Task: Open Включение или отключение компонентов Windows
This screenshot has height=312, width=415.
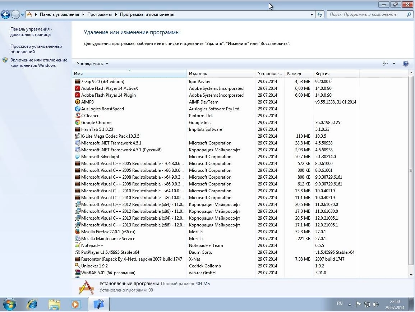Action: point(39,63)
